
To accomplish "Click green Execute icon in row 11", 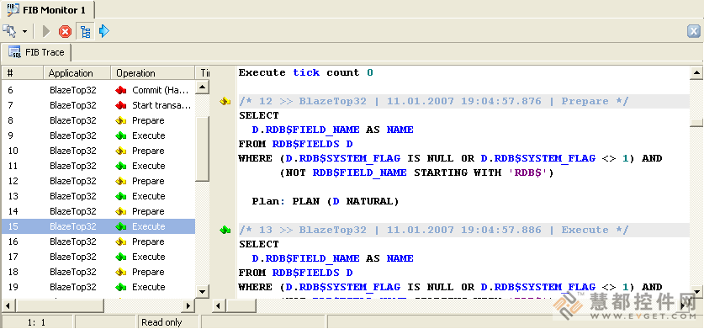I will pyautogui.click(x=121, y=167).
